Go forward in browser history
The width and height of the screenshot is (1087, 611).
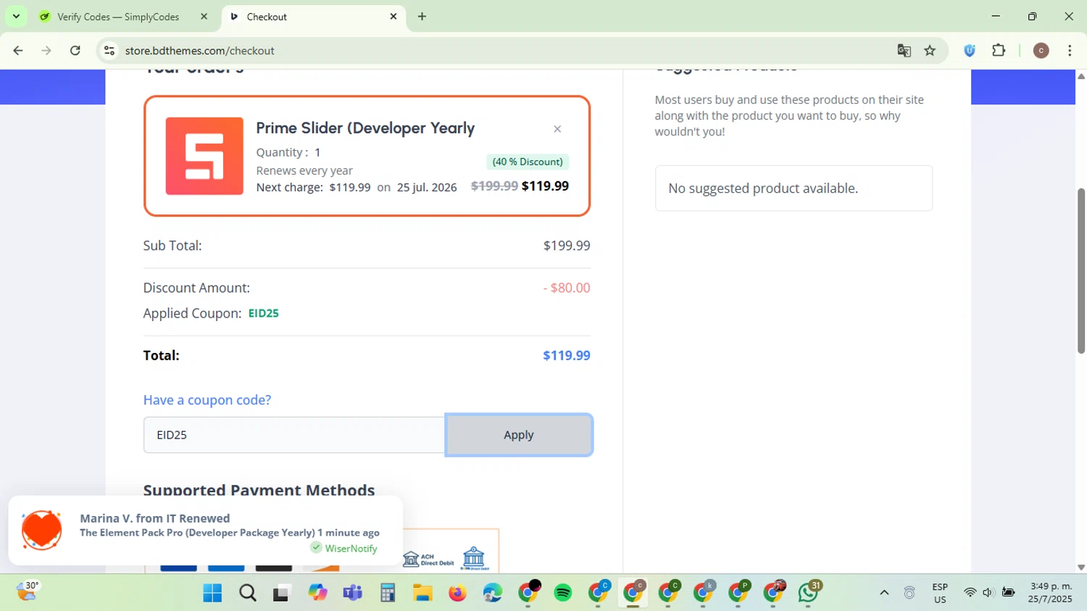pos(46,51)
